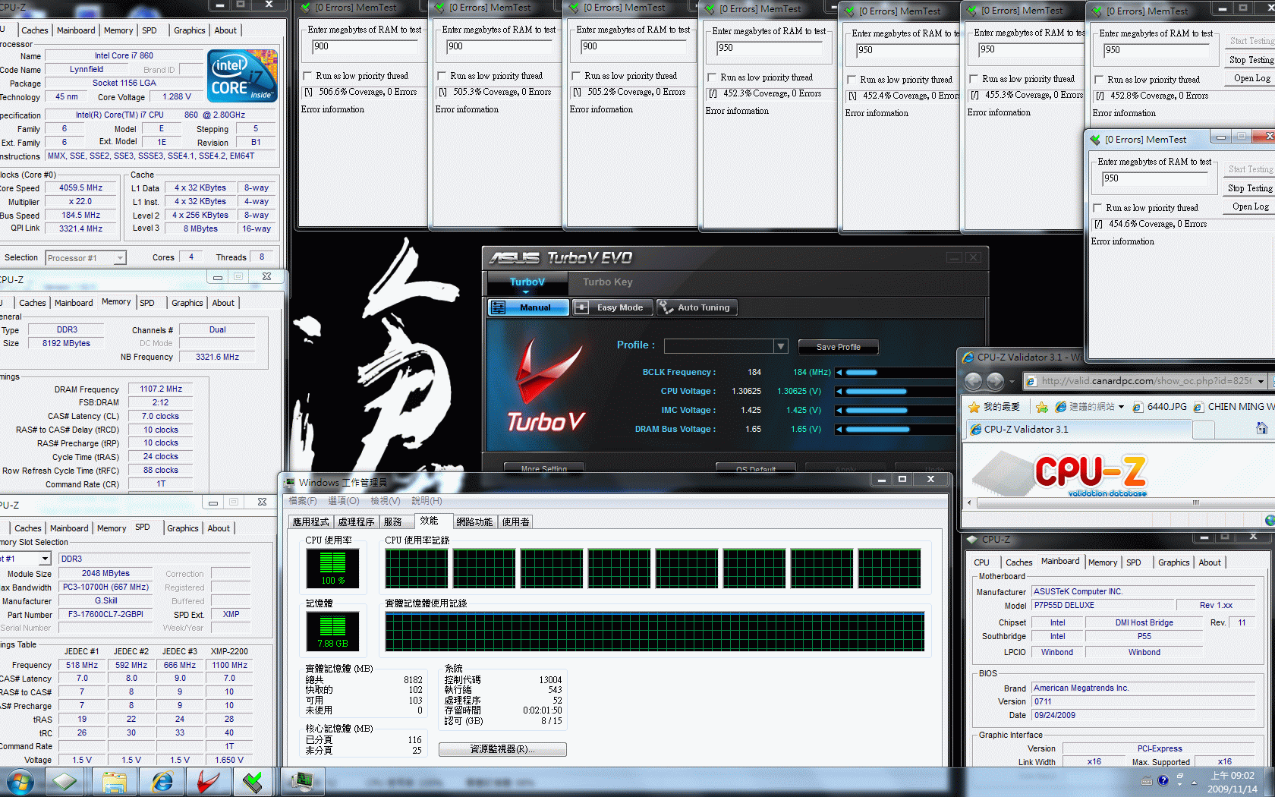Open Log in the 452.8% MemTest window
The image size is (1275, 797).
pyautogui.click(x=1249, y=78)
